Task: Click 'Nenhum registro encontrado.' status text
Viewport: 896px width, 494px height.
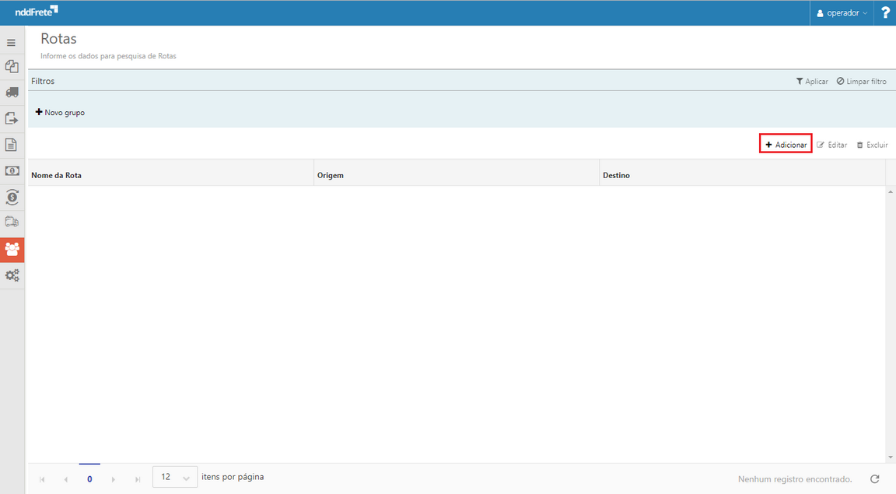Action: [795, 479]
